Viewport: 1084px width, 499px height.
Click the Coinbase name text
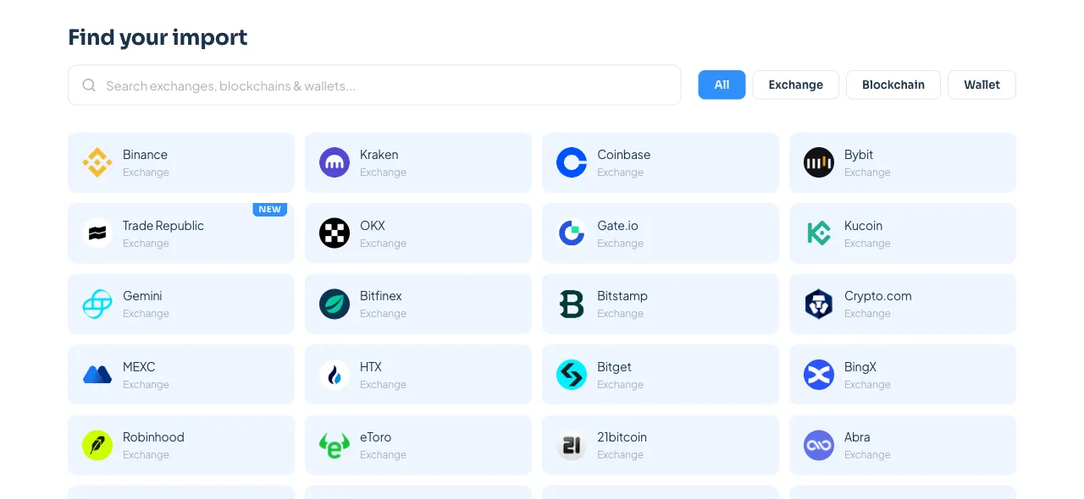coord(623,155)
